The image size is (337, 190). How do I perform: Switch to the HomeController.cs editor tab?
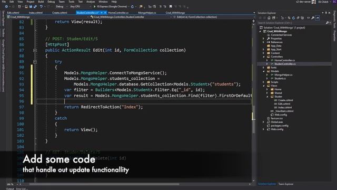pos(118,13)
